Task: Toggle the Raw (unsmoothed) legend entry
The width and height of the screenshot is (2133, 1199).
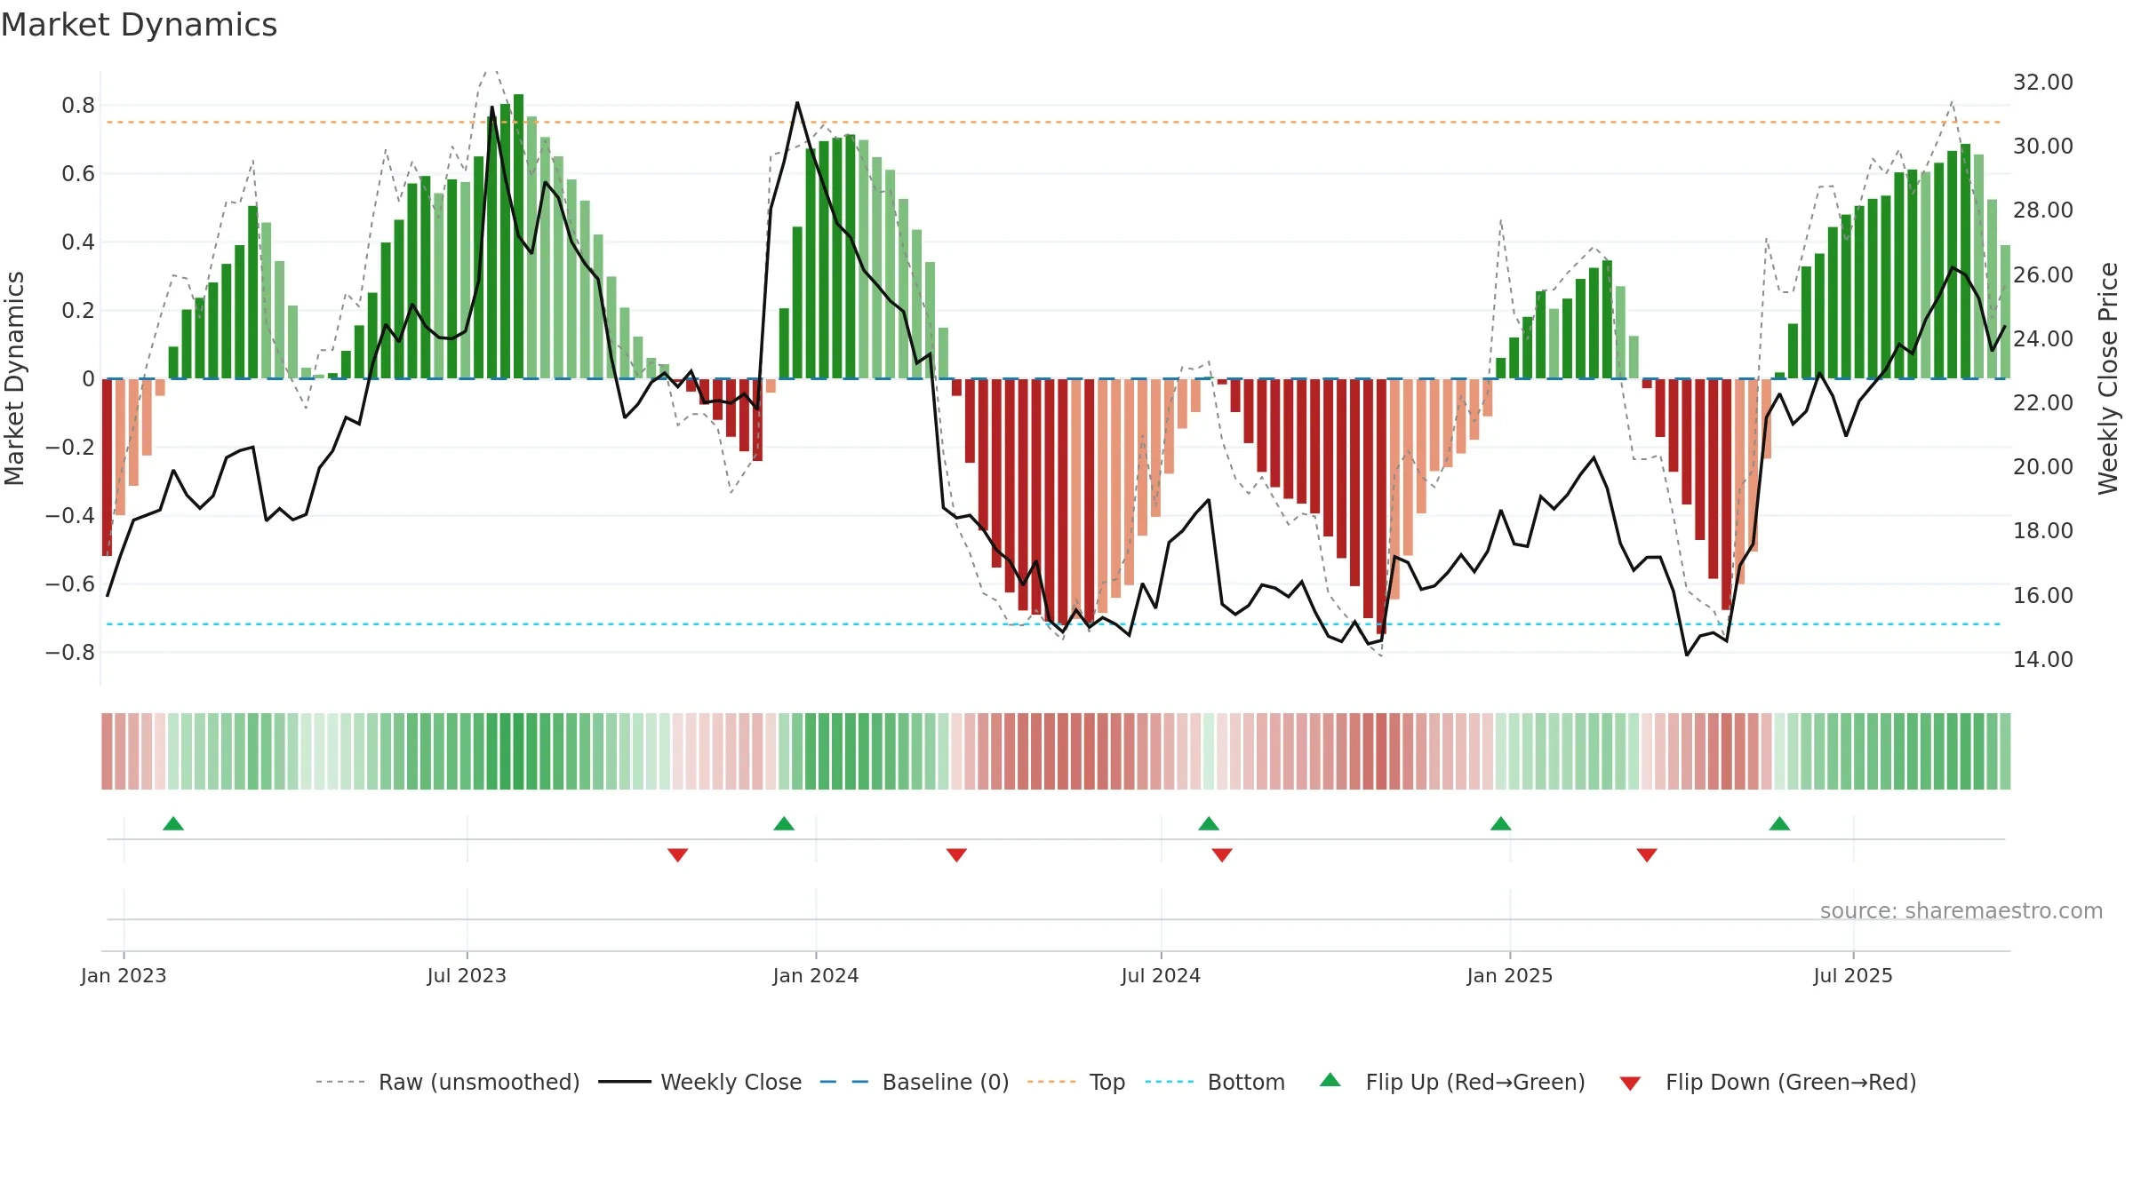Action: [x=447, y=1082]
